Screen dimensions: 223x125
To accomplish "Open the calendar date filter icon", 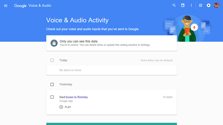I will (183, 5).
